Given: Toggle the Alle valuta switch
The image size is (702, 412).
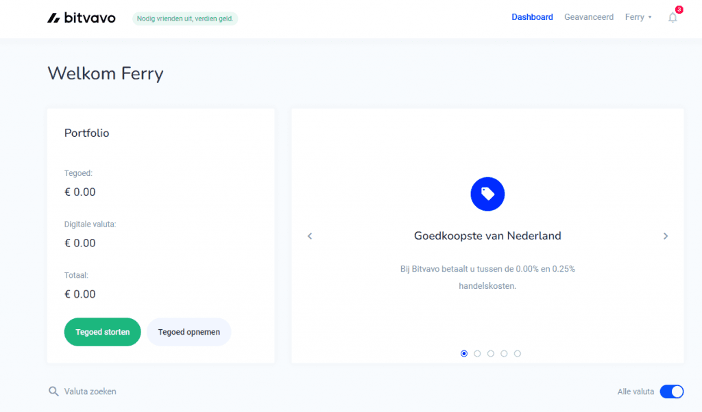Looking at the screenshot, I should (671, 391).
